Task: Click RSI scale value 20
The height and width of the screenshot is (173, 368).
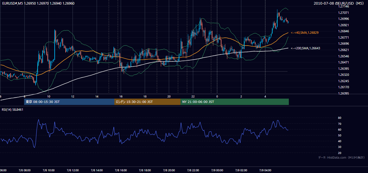Action: click(x=339, y=153)
